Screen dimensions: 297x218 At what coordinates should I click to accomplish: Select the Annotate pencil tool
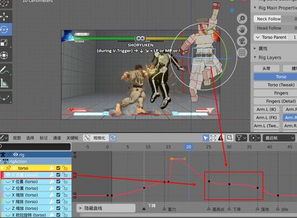tap(5, 70)
